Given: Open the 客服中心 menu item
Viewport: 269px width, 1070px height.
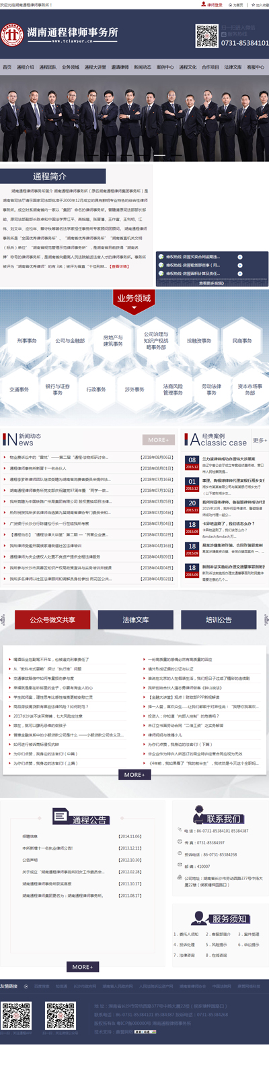Looking at the screenshot, I should click(256, 67).
